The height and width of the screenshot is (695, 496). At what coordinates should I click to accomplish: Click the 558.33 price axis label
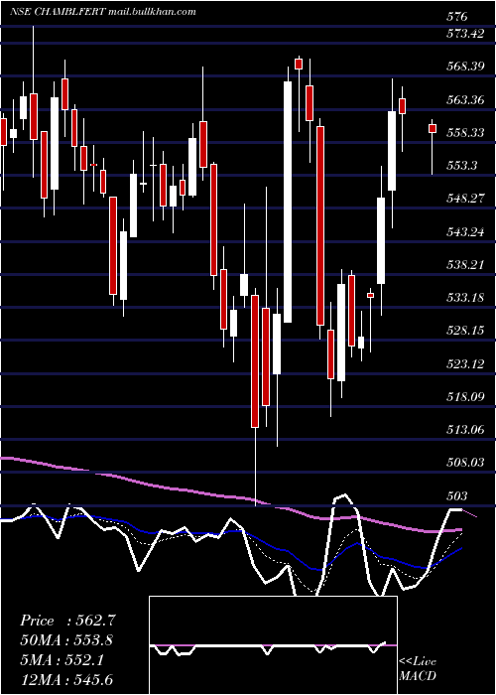point(465,132)
